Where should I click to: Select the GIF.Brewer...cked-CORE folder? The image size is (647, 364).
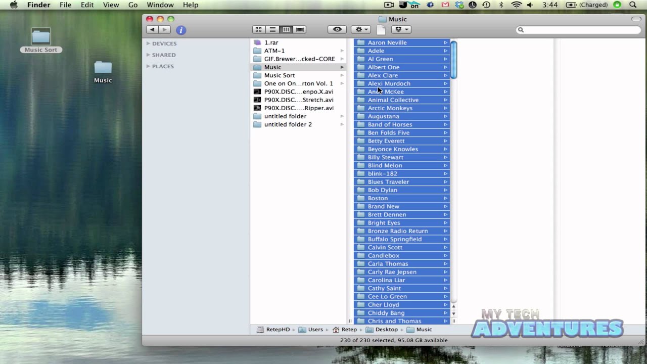coord(298,59)
